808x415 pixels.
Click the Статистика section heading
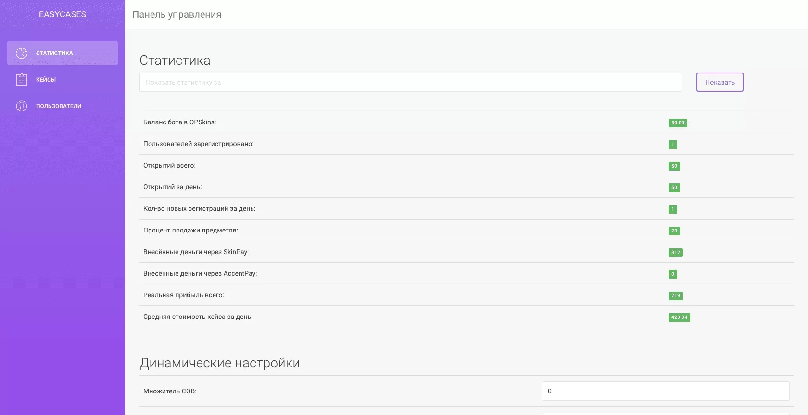(175, 61)
